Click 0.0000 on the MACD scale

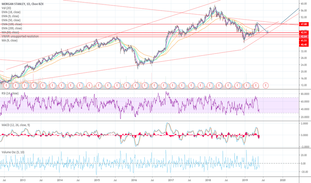pyautogui.click(x=304, y=135)
